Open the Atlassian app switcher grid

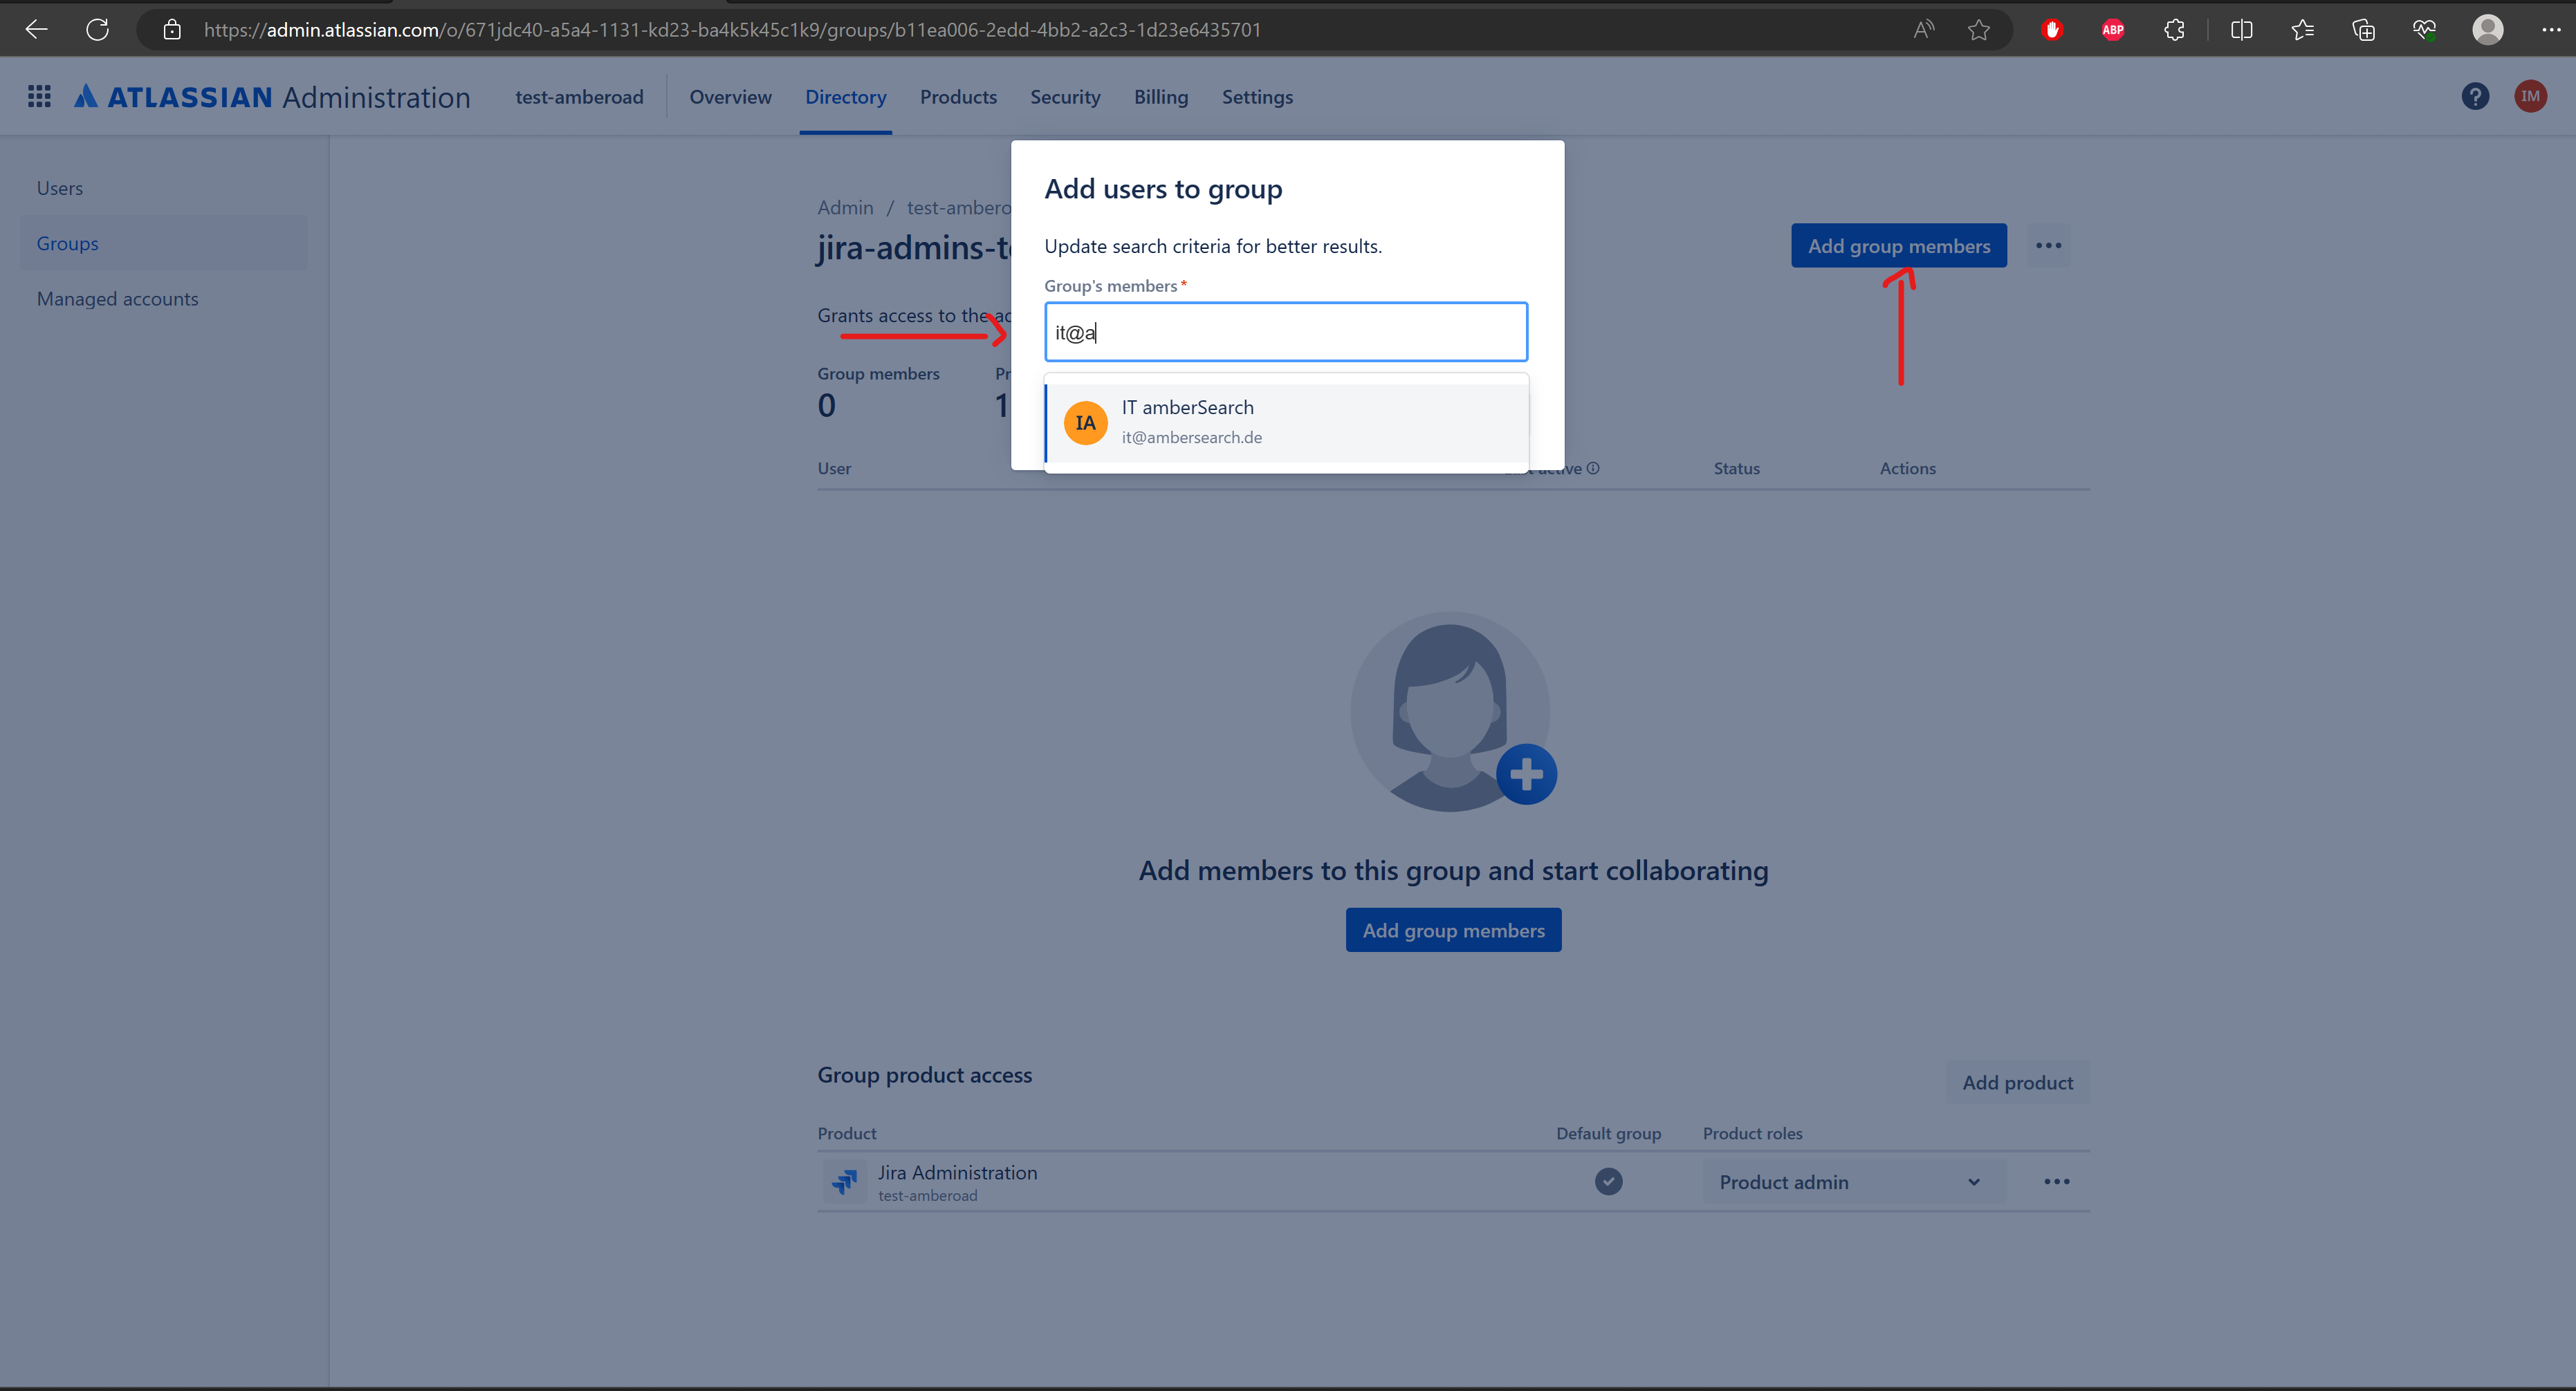point(39,96)
